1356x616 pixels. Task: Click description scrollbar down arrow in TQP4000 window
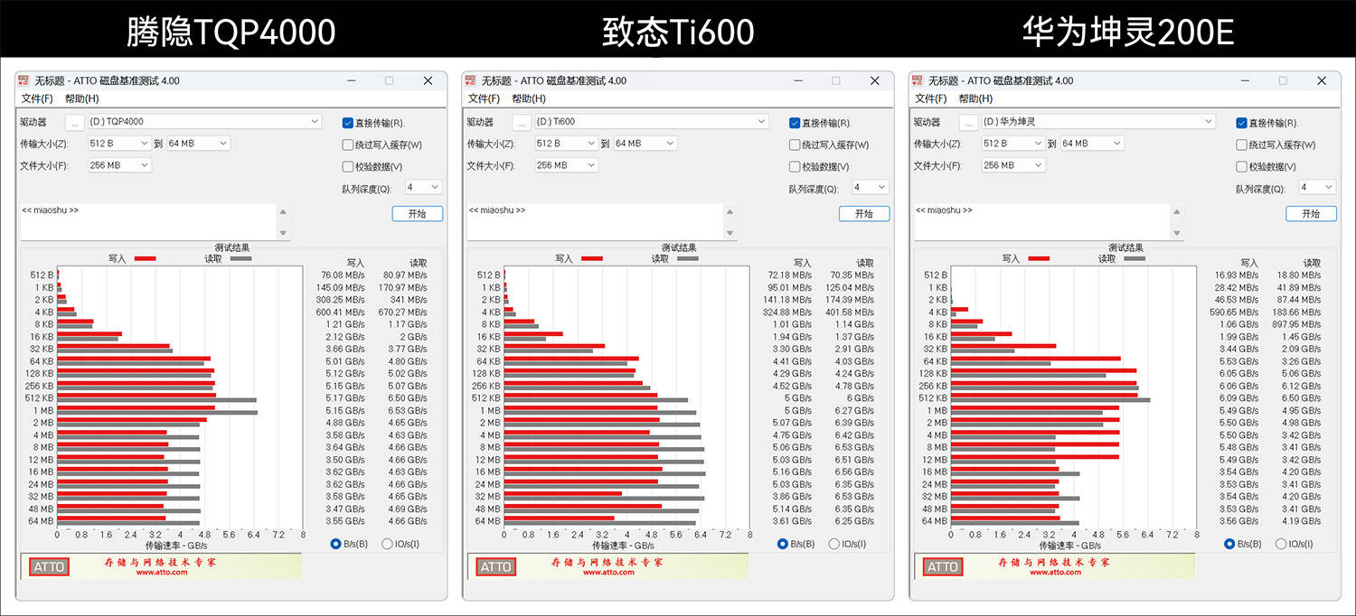click(x=284, y=233)
